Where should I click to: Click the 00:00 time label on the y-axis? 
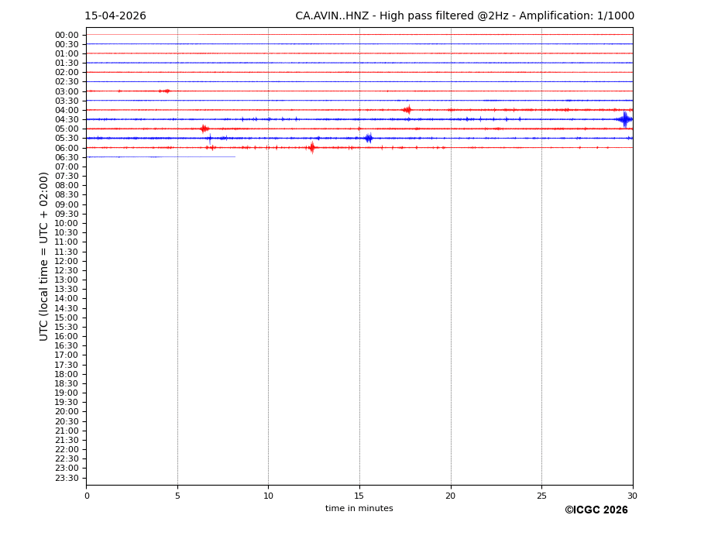[x=67, y=35]
